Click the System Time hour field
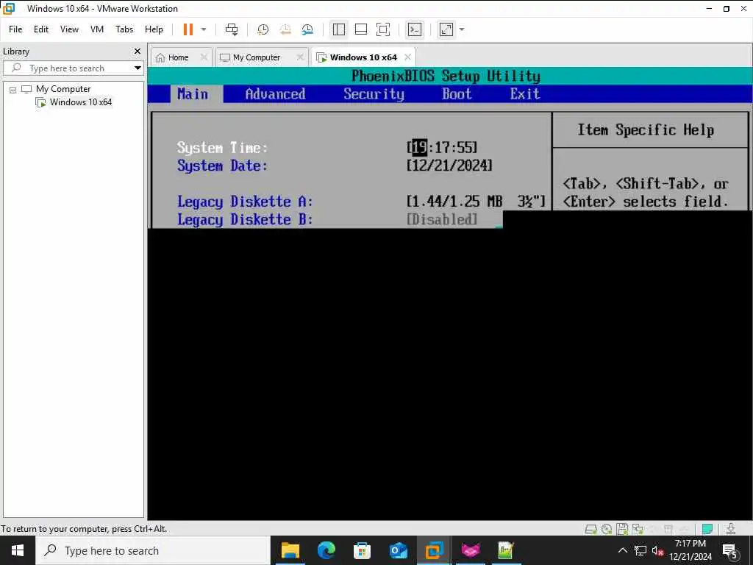This screenshot has width=753, height=565. 420,147
